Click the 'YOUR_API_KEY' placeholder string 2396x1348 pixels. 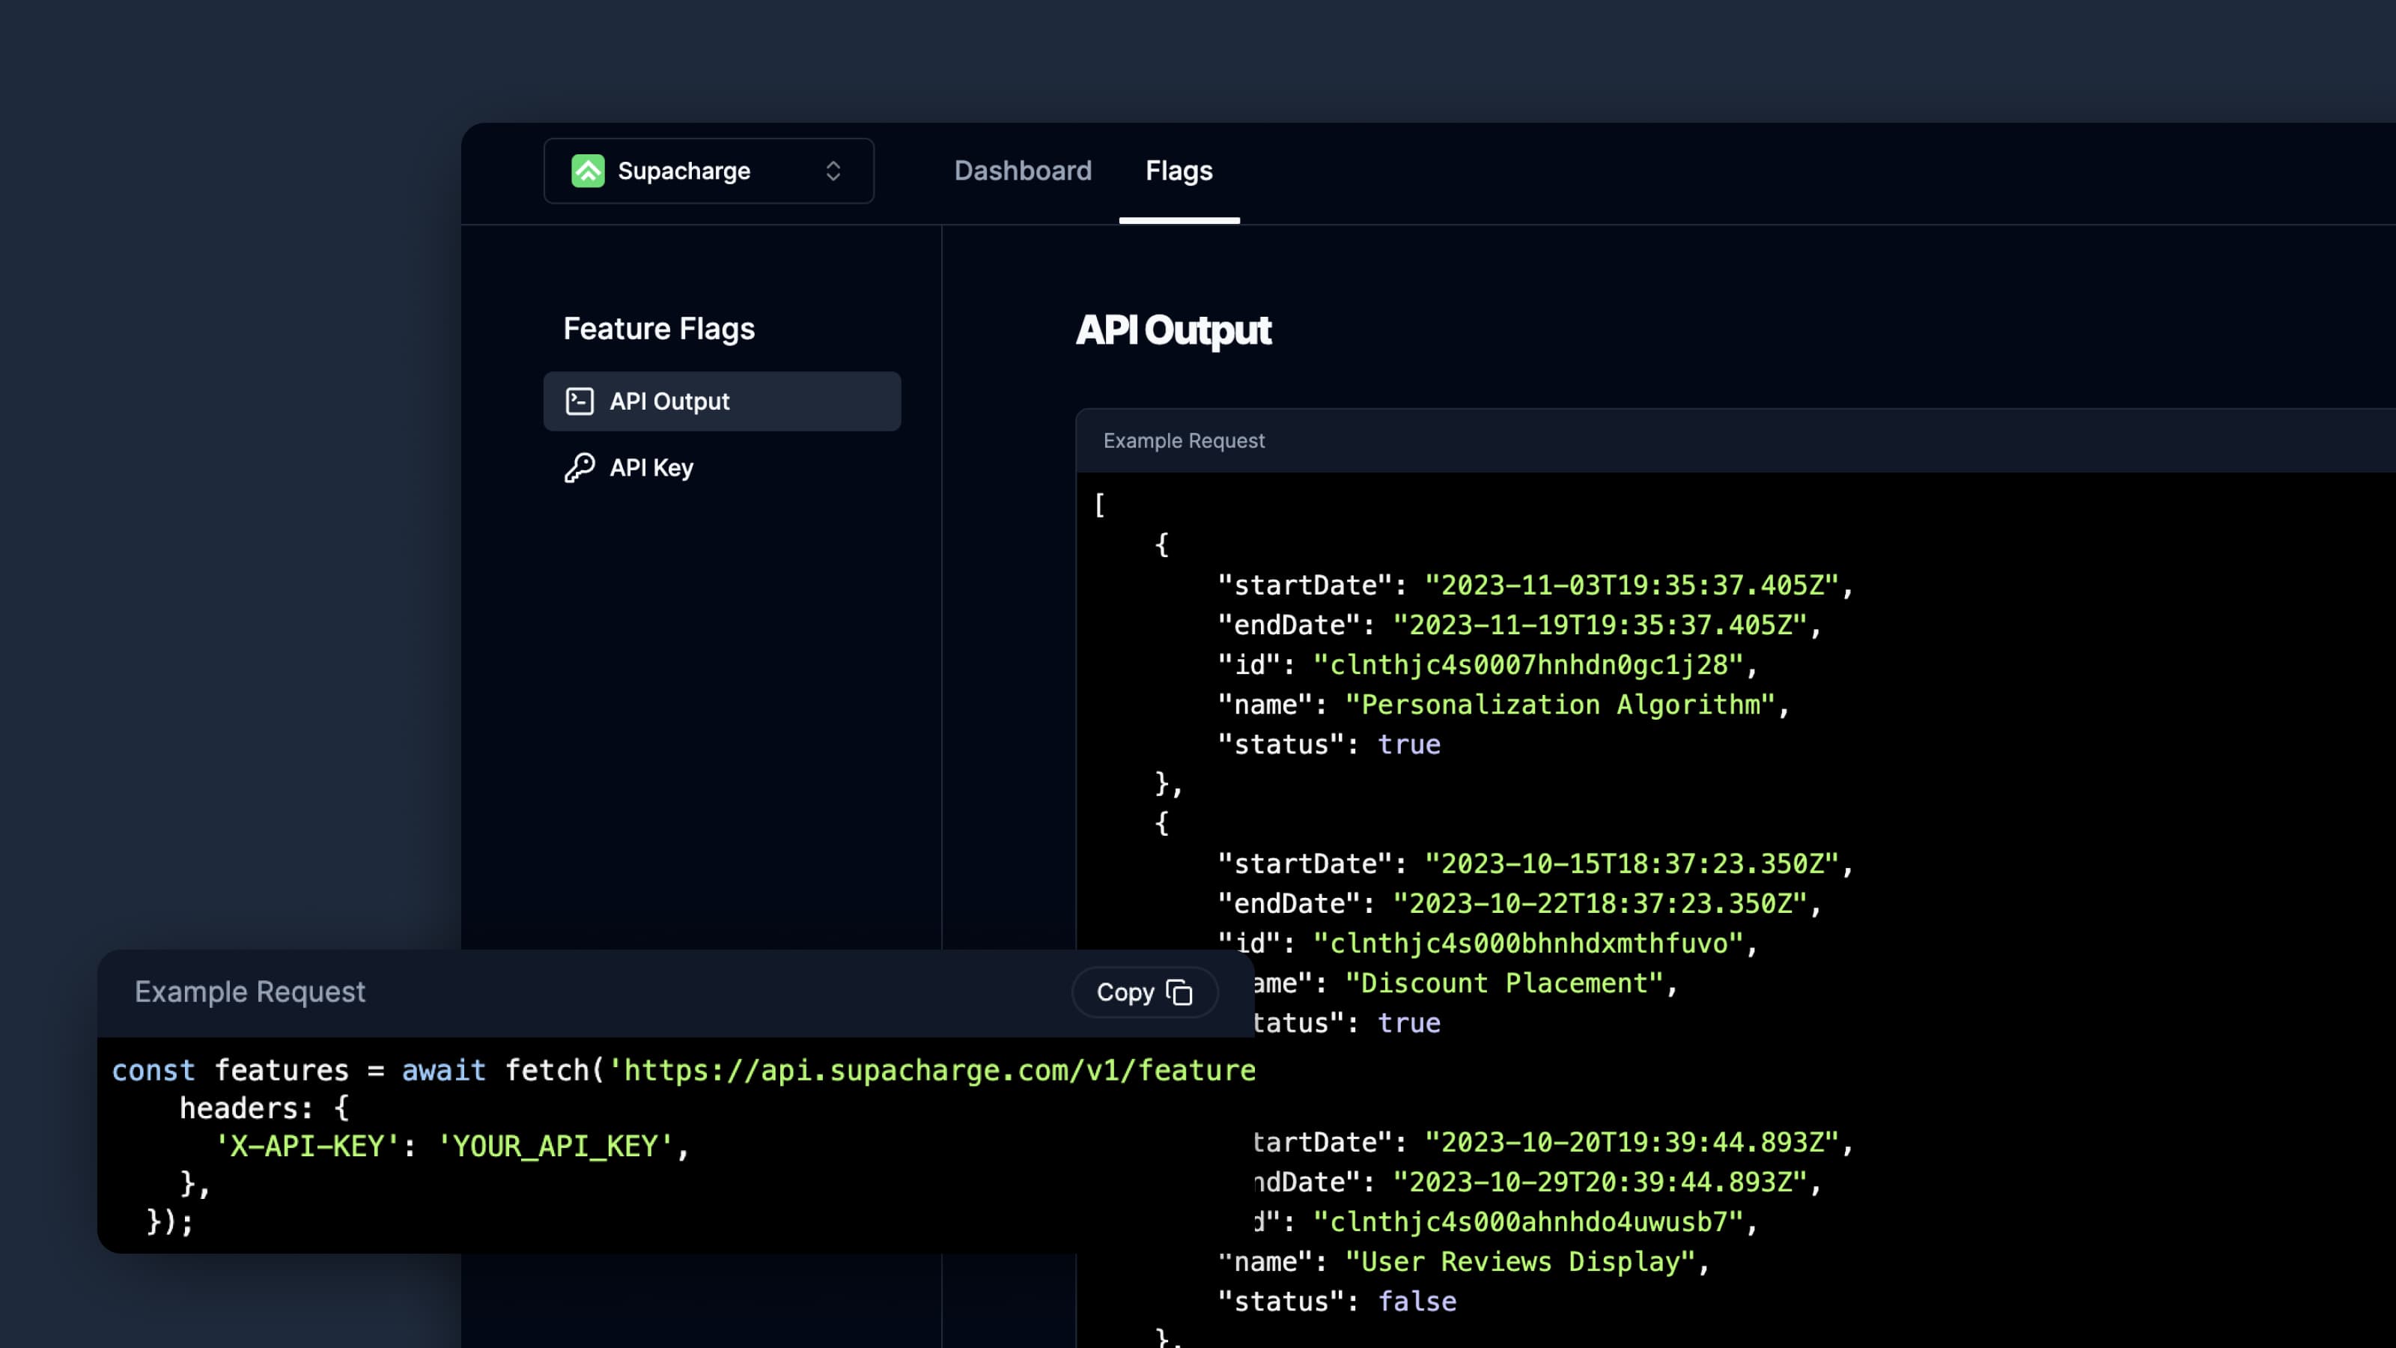point(556,1146)
